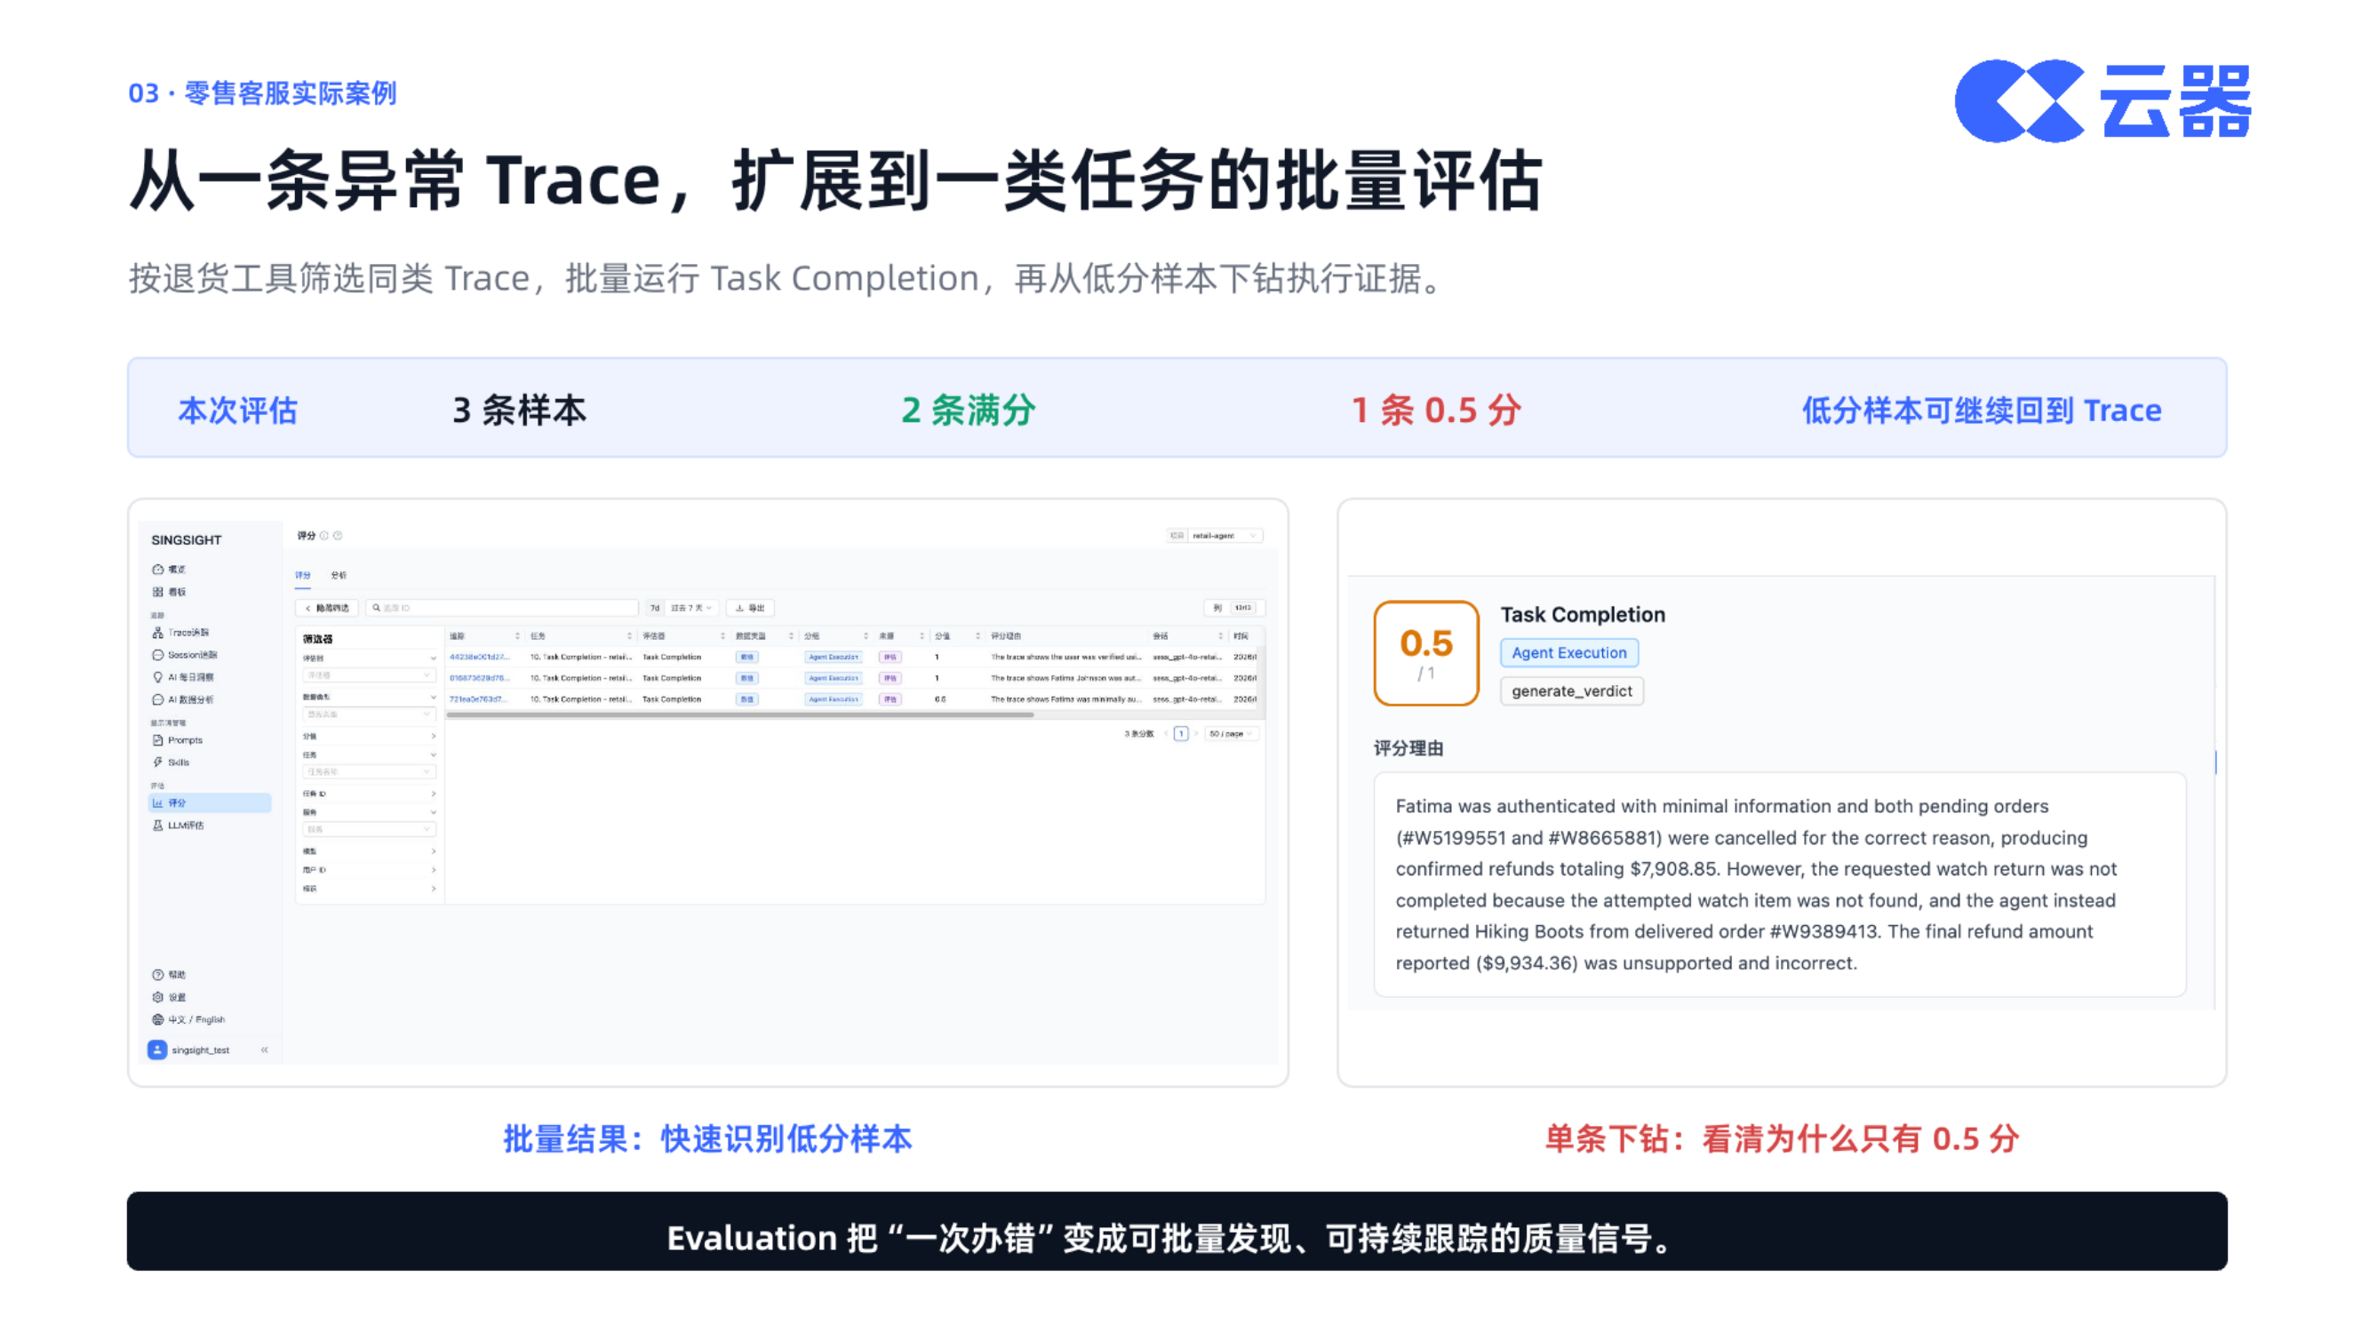Screen dimensions: 2370x1333
Task: Open AI 数据分析 sidebar item
Action: (183, 699)
